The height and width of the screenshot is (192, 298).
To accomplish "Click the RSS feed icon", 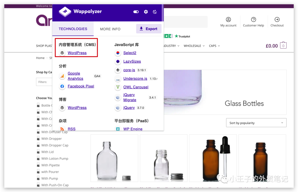I will pos(62,129).
